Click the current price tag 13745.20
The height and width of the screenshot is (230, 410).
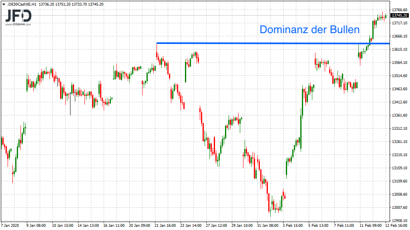tap(399, 15)
